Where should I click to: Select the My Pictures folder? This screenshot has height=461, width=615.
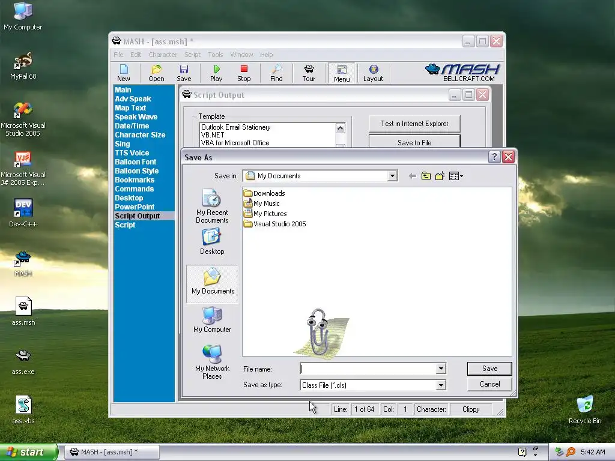tap(265, 214)
